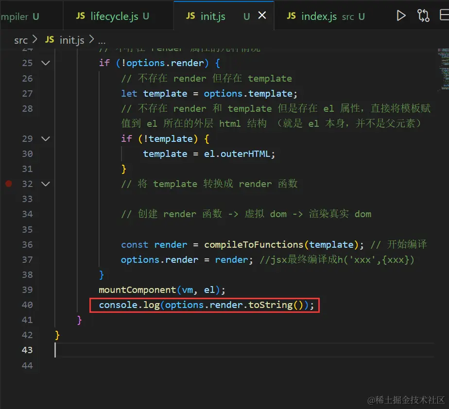This screenshot has height=409, width=449.
Task: Click outerHTML on line 30
Action: (x=245, y=154)
